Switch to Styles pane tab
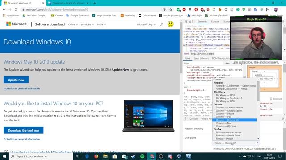Viewport: 286px width, 160px height. point(187,58)
